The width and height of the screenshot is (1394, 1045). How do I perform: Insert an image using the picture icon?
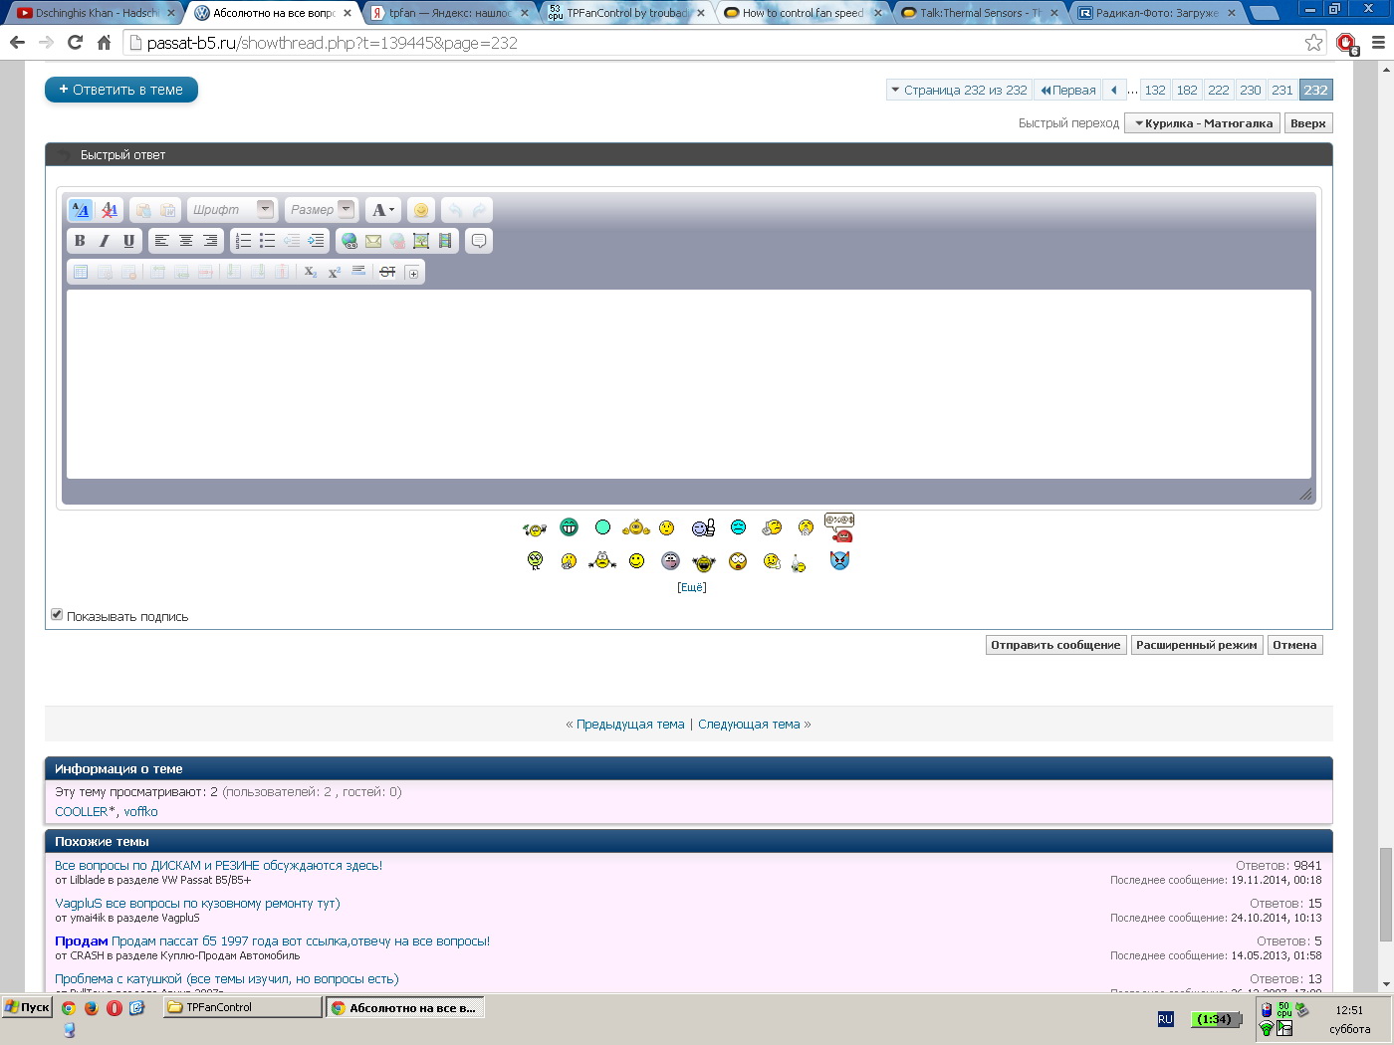click(x=421, y=241)
